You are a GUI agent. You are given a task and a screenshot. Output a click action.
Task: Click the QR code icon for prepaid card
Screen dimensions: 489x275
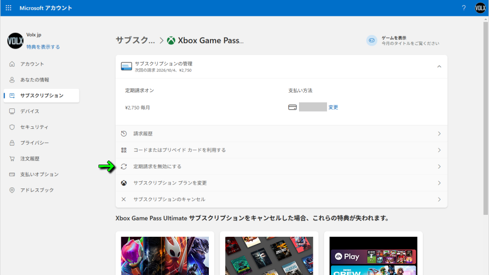tap(124, 150)
